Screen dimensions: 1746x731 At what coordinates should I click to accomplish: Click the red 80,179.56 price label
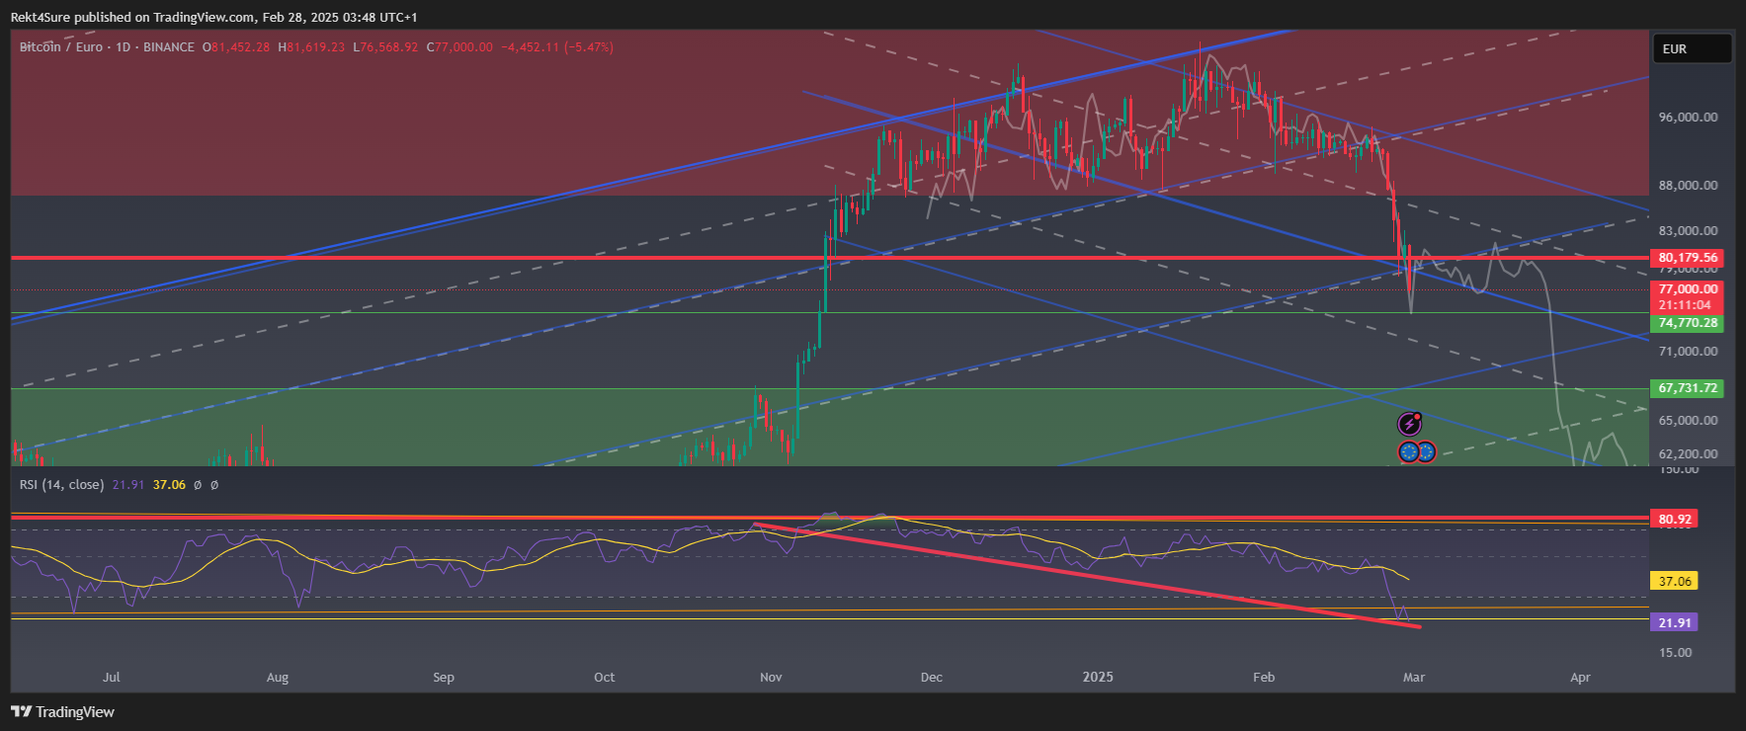tap(1688, 257)
